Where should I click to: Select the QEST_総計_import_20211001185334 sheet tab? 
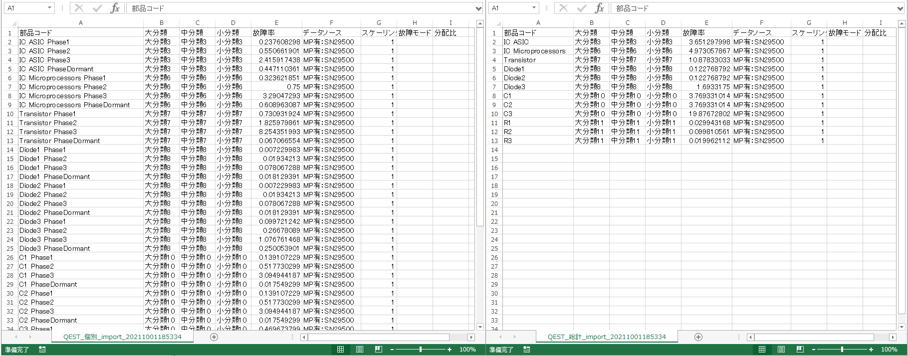click(x=607, y=337)
